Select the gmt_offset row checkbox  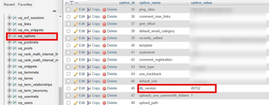click(69, 24)
